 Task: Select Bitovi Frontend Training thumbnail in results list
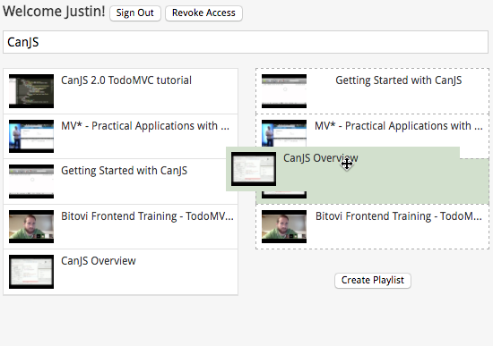[31, 226]
